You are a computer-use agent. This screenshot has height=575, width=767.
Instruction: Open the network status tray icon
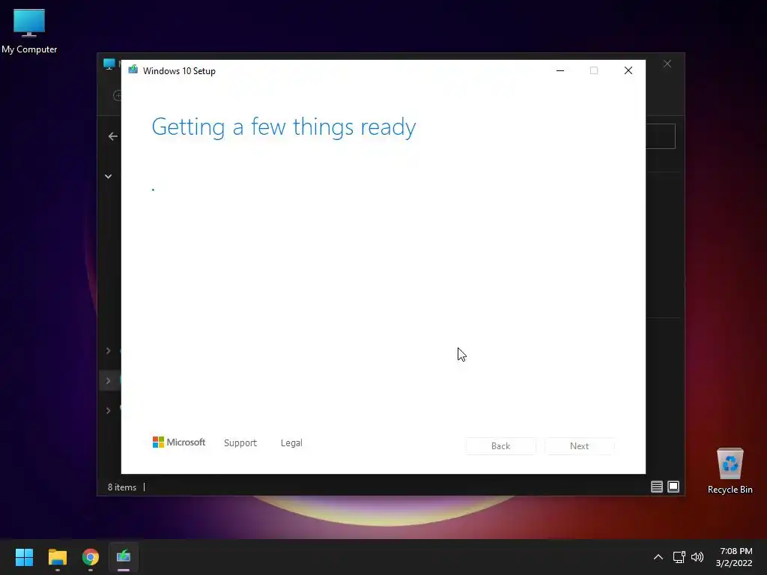tap(679, 557)
